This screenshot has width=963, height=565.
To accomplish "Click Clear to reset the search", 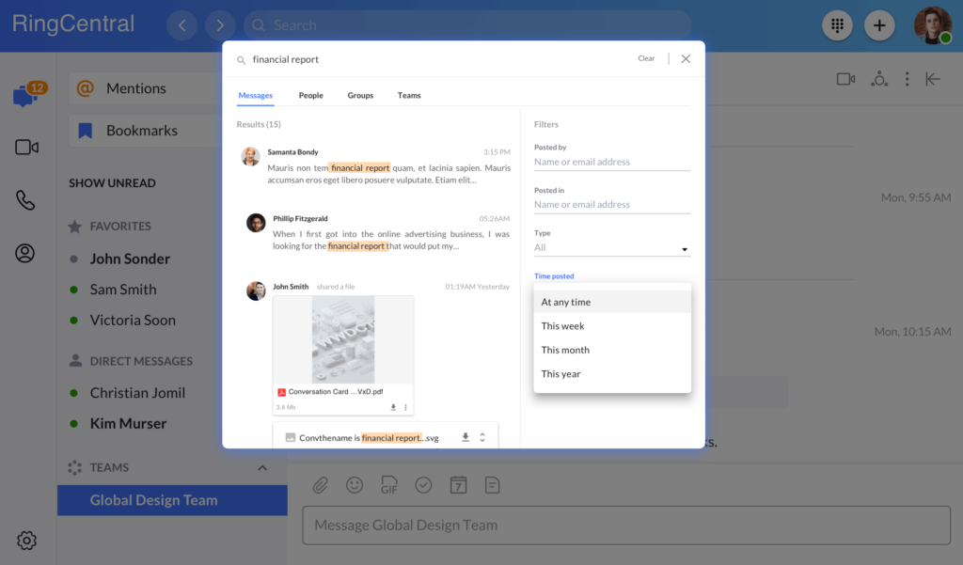I will coord(646,58).
